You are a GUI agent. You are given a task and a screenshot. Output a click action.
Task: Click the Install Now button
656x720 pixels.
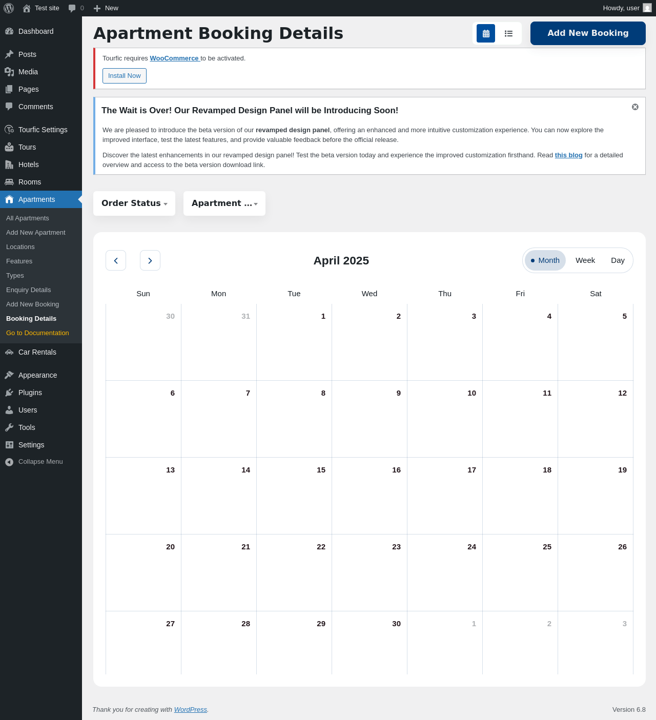[x=125, y=76]
